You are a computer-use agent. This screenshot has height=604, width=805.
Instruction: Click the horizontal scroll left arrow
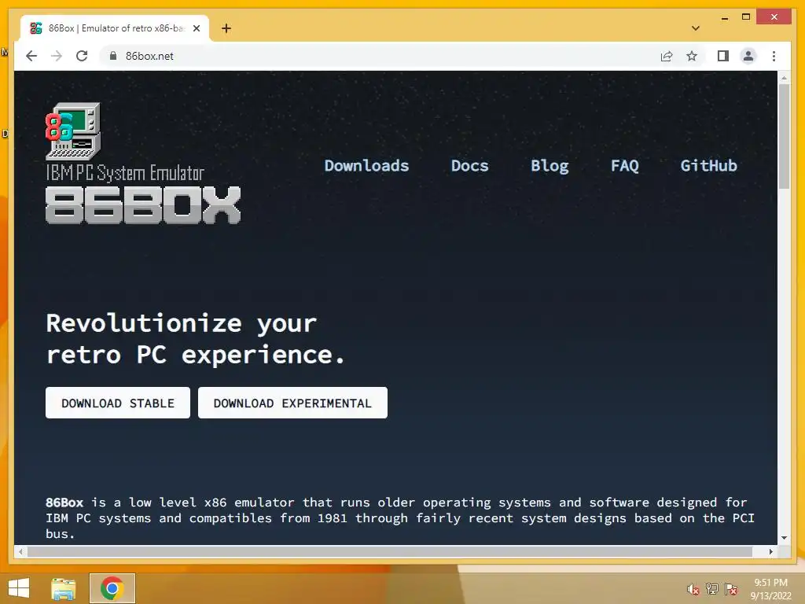coord(20,551)
